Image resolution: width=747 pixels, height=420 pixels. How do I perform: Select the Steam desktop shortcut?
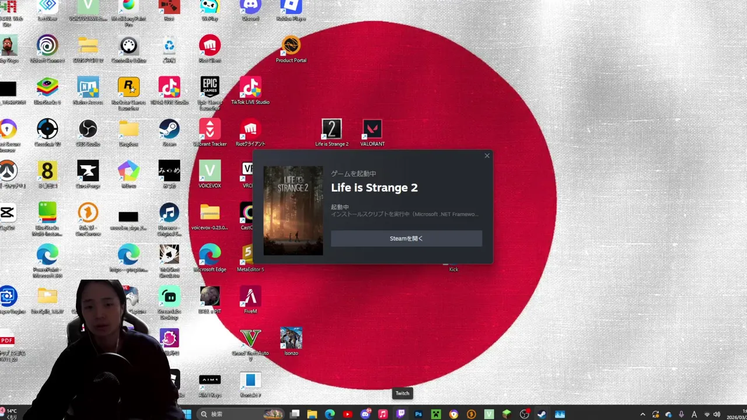(x=169, y=133)
